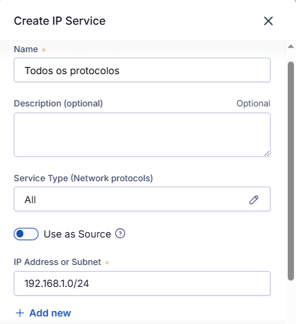This screenshot has width=296, height=324.
Task: Click the IP Address or Subnet label
Action: pyautogui.click(x=57, y=262)
